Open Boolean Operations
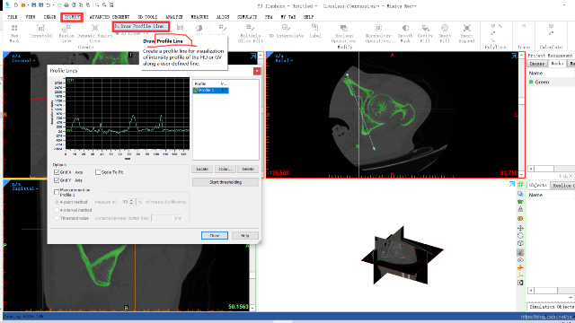This screenshot has height=323, width=575. click(x=343, y=33)
